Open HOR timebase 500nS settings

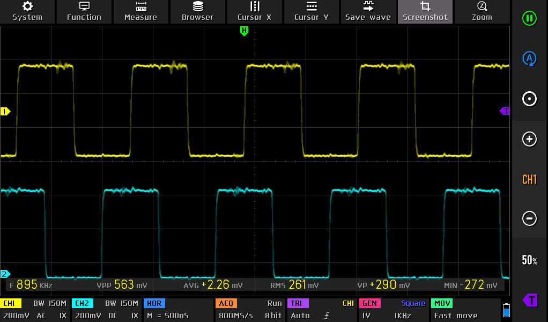(177, 310)
